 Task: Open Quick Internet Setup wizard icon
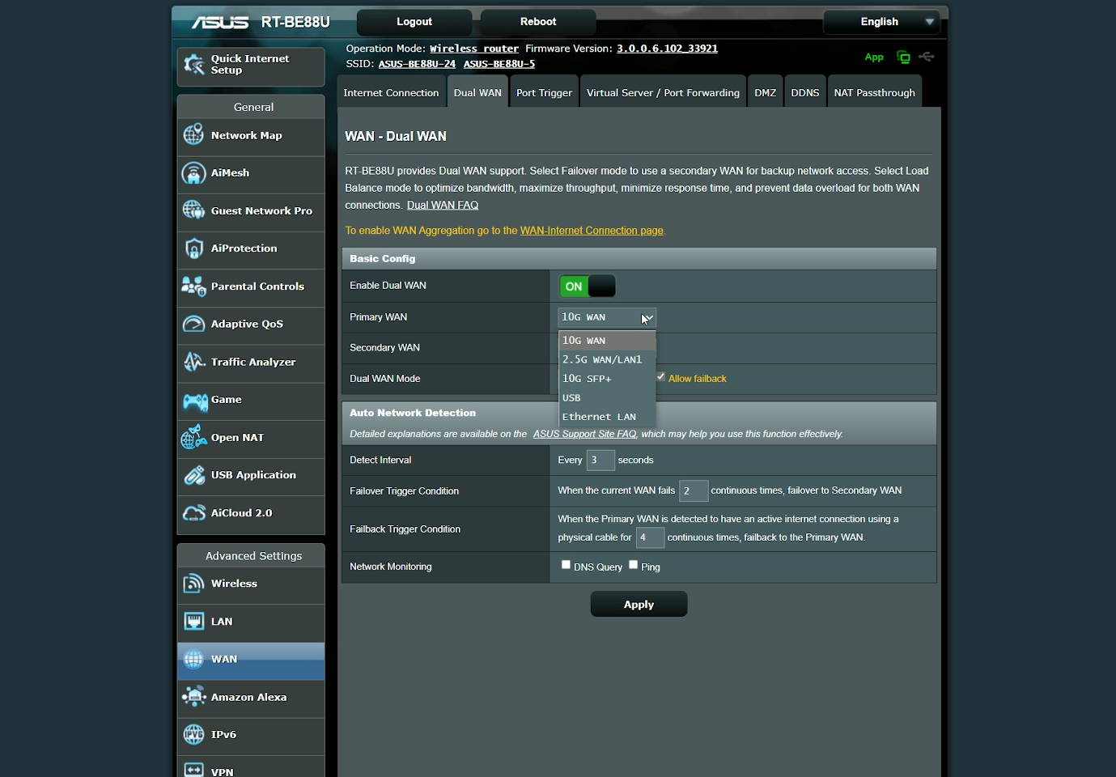click(x=194, y=64)
